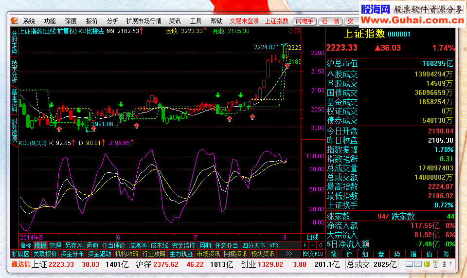Open the 行业攻略 tab
This screenshot has height=278, width=467.
[x=154, y=254]
